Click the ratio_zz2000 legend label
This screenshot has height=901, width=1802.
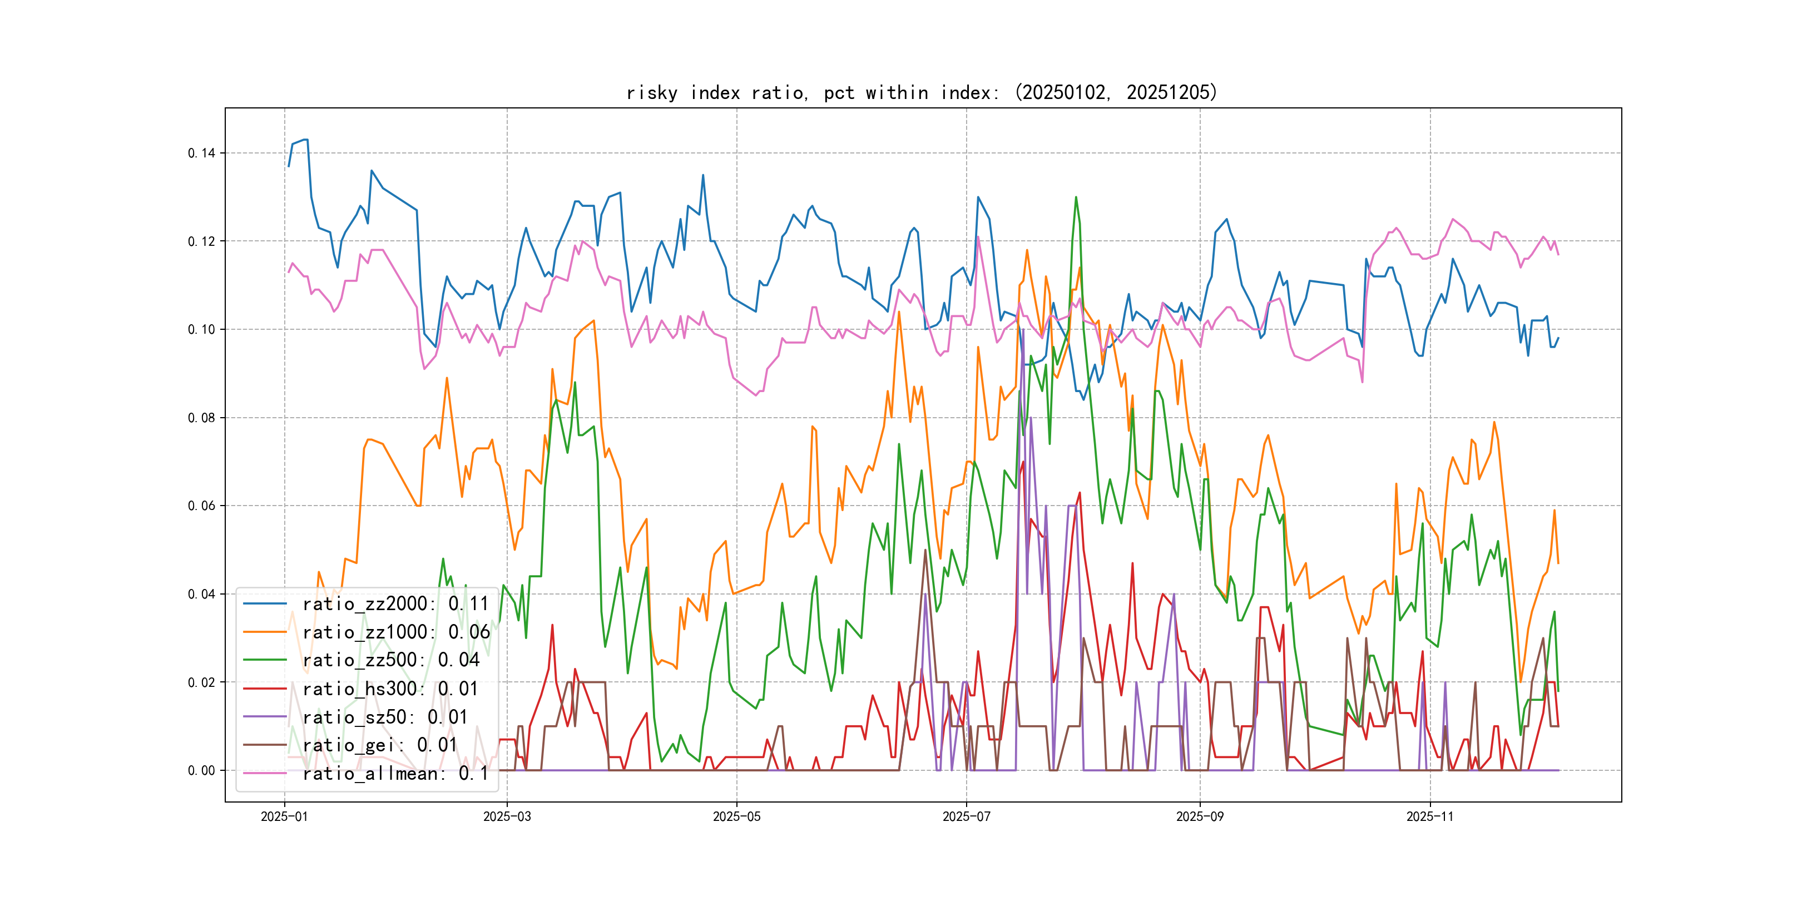pos(395,603)
